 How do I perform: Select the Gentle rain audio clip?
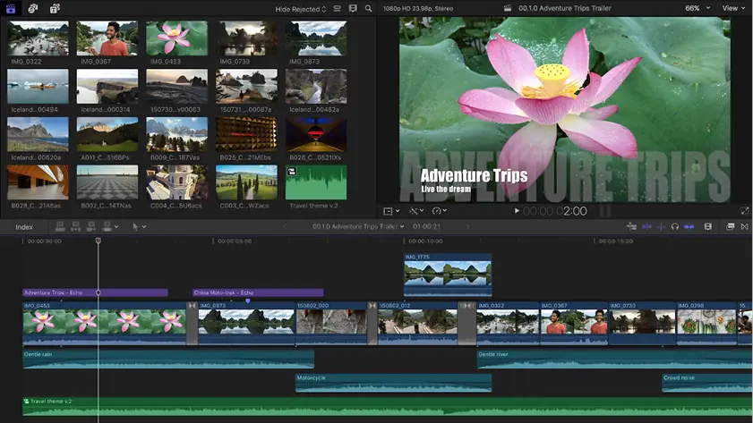pyautogui.click(x=168, y=360)
